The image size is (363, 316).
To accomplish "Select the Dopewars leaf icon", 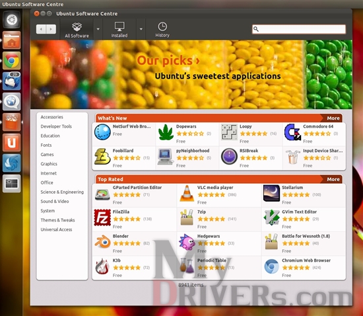I will (x=166, y=132).
